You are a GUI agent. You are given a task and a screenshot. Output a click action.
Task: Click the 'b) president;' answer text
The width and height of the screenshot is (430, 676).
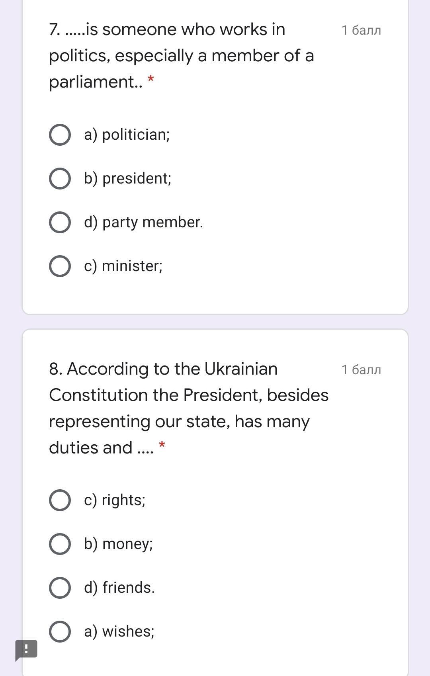pos(127,178)
